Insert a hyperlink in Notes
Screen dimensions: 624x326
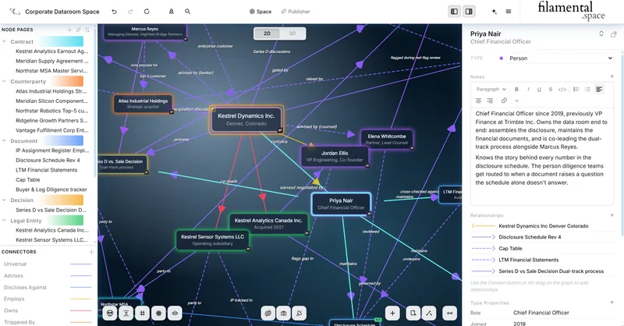[504, 101]
